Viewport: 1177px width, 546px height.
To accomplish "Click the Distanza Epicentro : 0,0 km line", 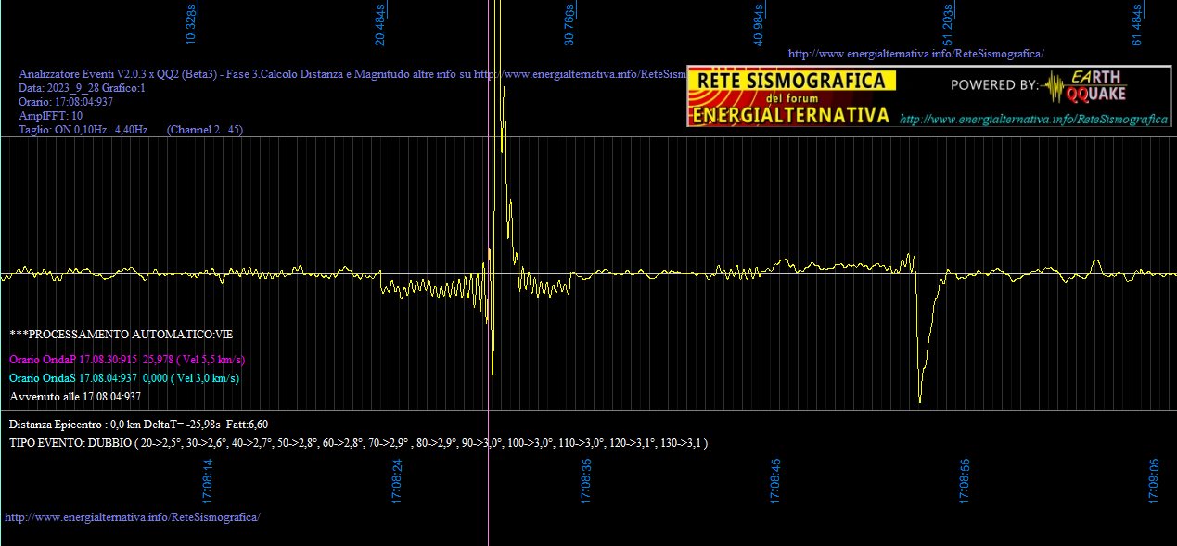I will point(139,424).
